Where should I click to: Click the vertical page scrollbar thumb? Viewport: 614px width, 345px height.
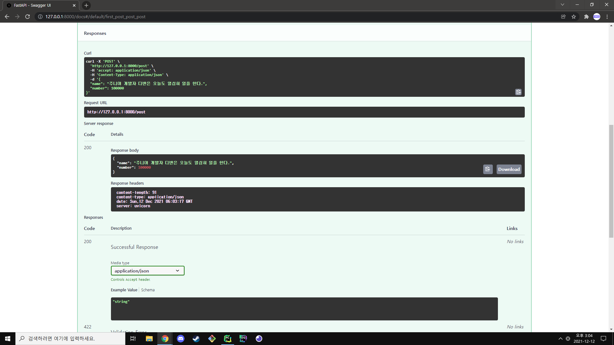tap(611, 181)
